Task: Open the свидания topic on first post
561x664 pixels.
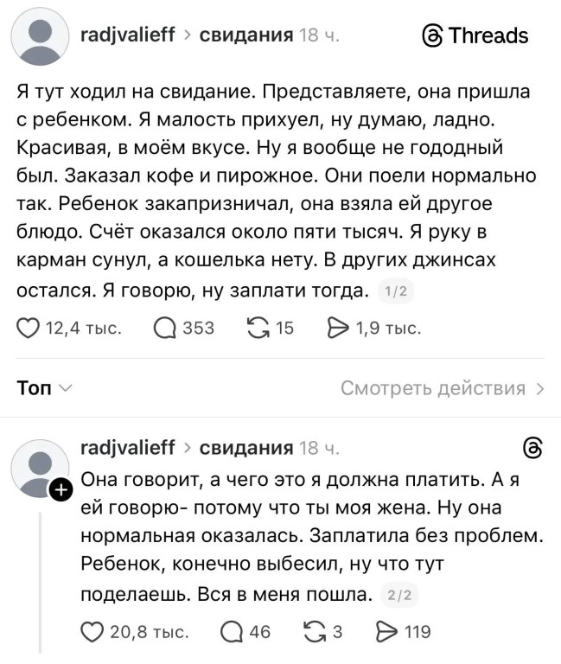Action: 246,35
